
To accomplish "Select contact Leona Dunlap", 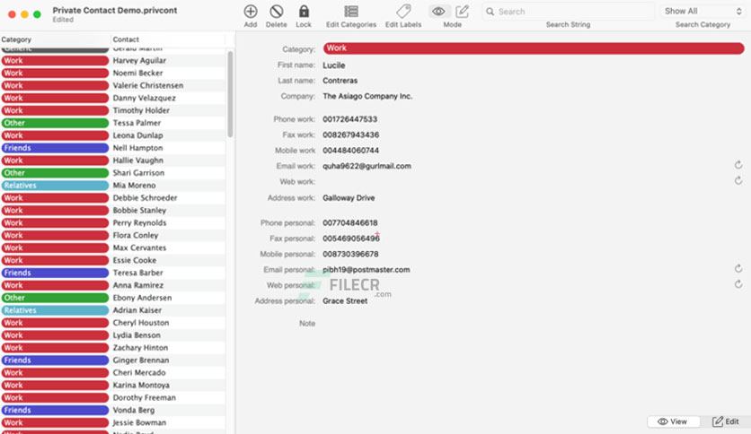I will click(x=138, y=135).
